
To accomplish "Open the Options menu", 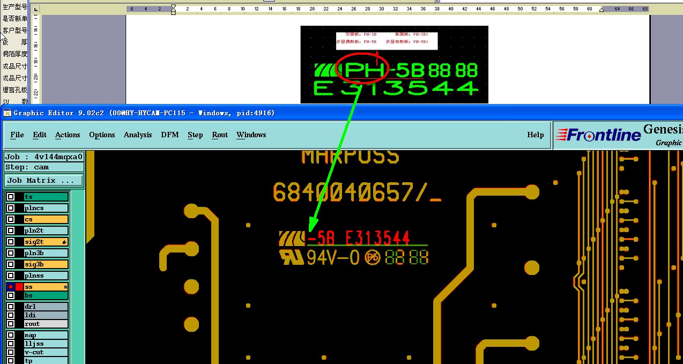I will (x=102, y=135).
